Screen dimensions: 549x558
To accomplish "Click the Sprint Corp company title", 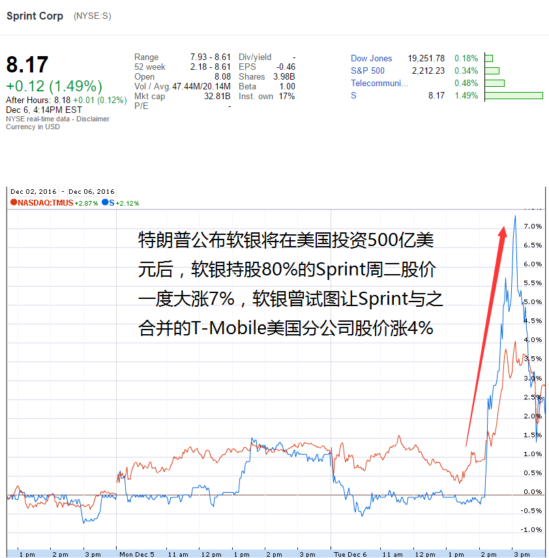I will pos(35,16).
